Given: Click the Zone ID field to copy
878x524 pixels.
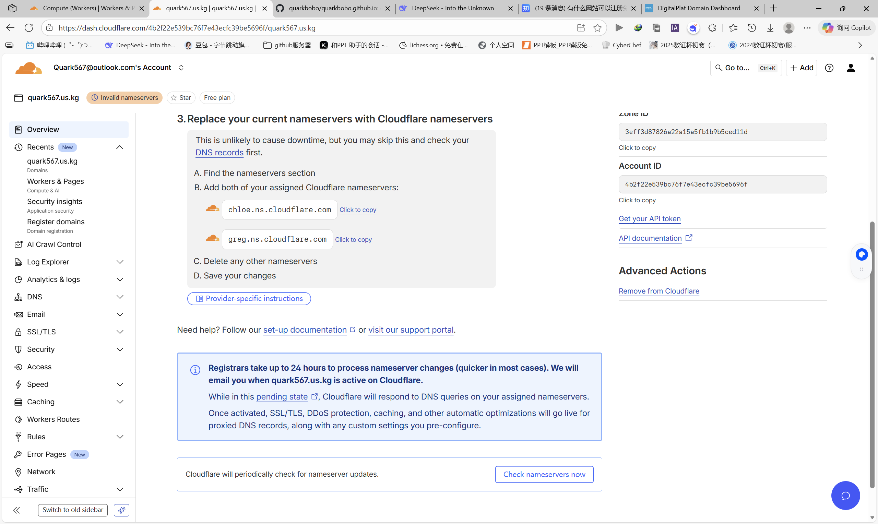Looking at the screenshot, I should pyautogui.click(x=722, y=132).
